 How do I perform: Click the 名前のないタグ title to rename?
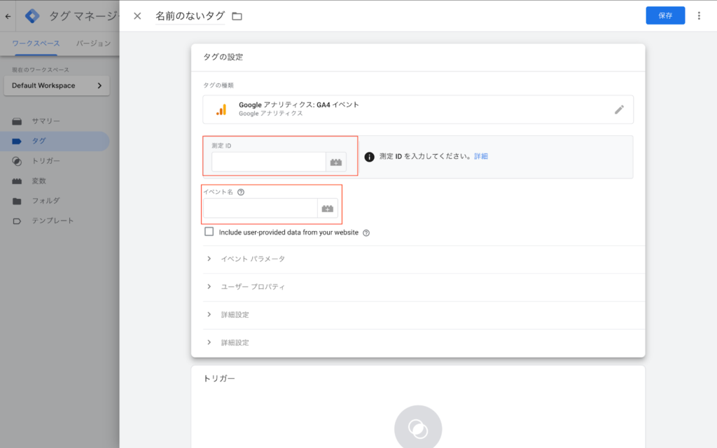[190, 16]
